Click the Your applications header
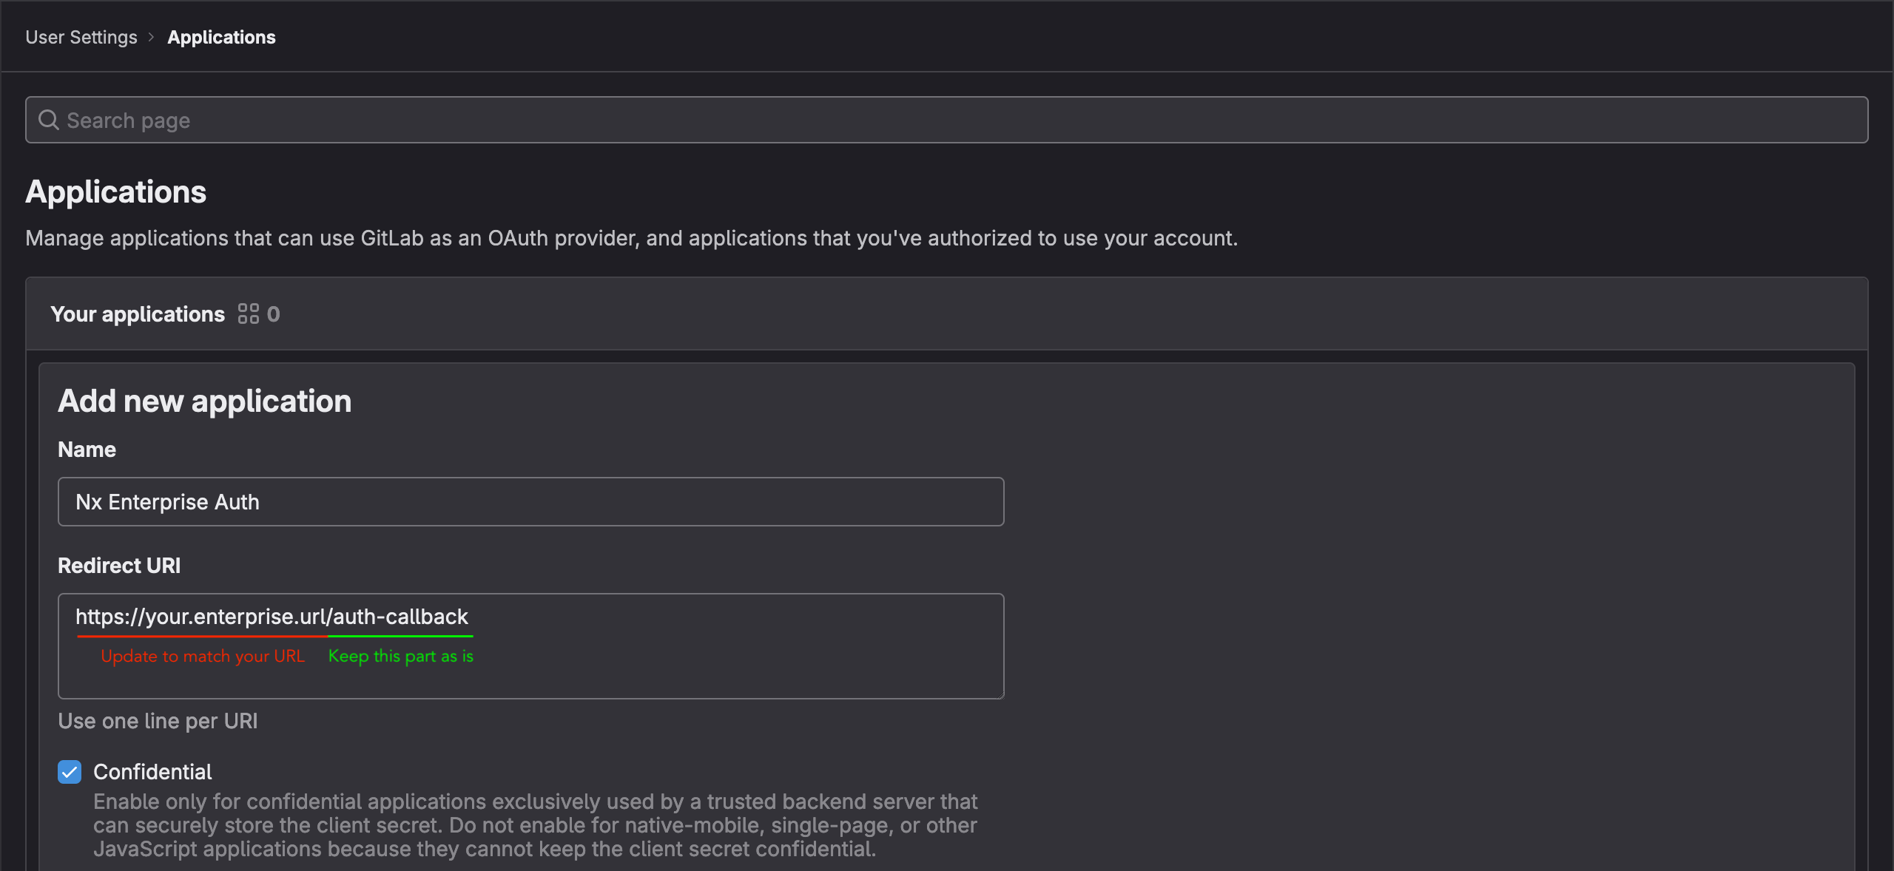1894x871 pixels. [138, 314]
